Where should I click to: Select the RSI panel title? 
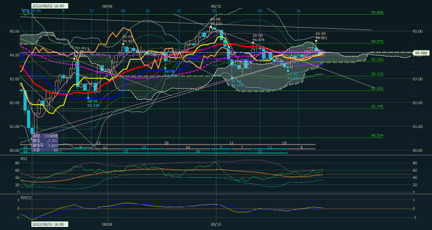point(23,159)
